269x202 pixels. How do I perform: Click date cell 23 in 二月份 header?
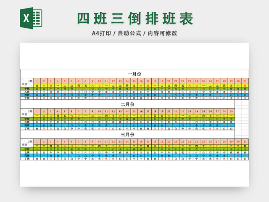pyautogui.click(x=190, y=111)
